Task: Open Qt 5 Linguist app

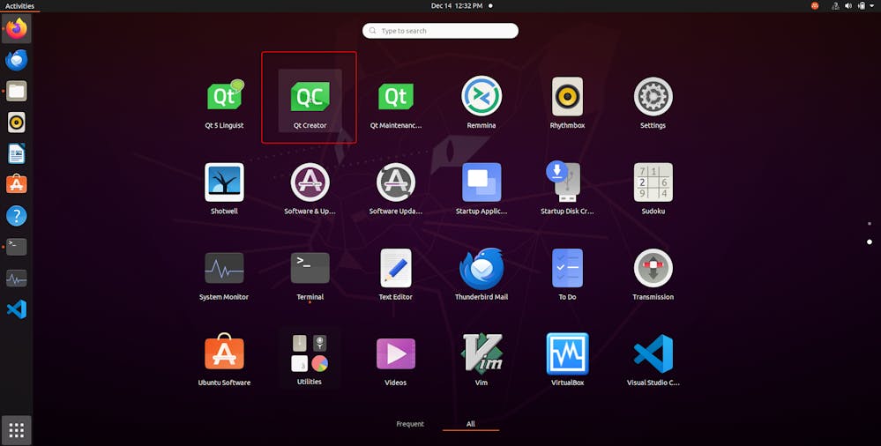Action: (224, 104)
